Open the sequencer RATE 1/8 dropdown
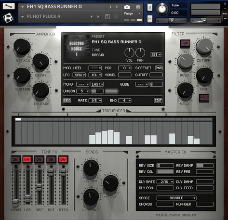 coord(95,101)
